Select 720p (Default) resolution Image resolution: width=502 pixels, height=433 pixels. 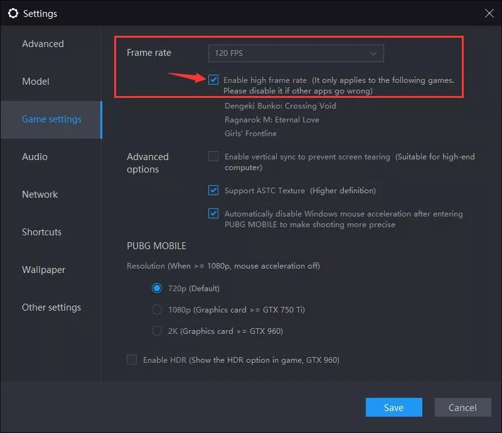(x=157, y=289)
